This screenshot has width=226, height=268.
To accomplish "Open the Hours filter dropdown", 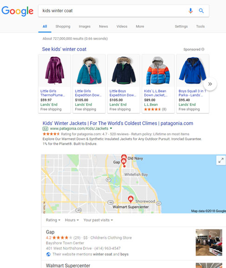I will 72,220.
